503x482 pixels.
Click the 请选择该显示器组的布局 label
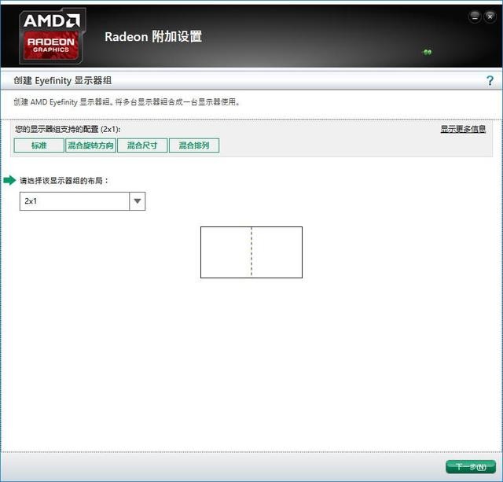pos(64,181)
